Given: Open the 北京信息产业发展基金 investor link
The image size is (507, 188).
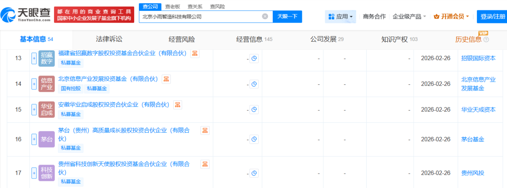Looking at the screenshot, I should (x=478, y=84).
